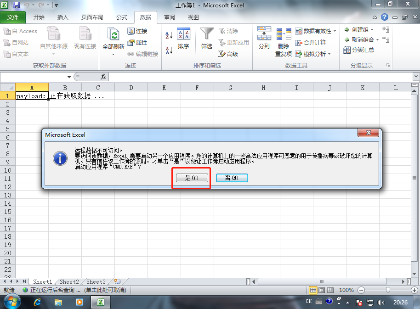Click the 分列 text-to-columns icon
This screenshot has width=420, height=309.
click(x=264, y=33)
